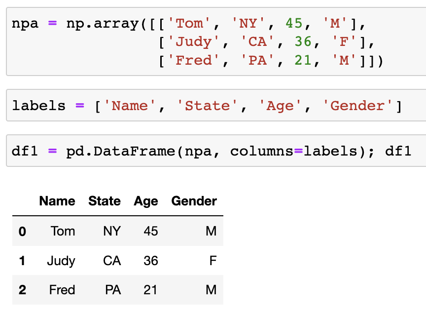This screenshot has height=315, width=426.
Task: Click the 'State' string in labels code
Action: click(x=207, y=105)
